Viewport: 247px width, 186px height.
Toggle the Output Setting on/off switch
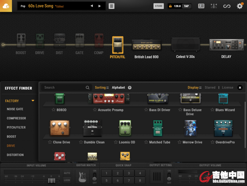click(x=169, y=177)
